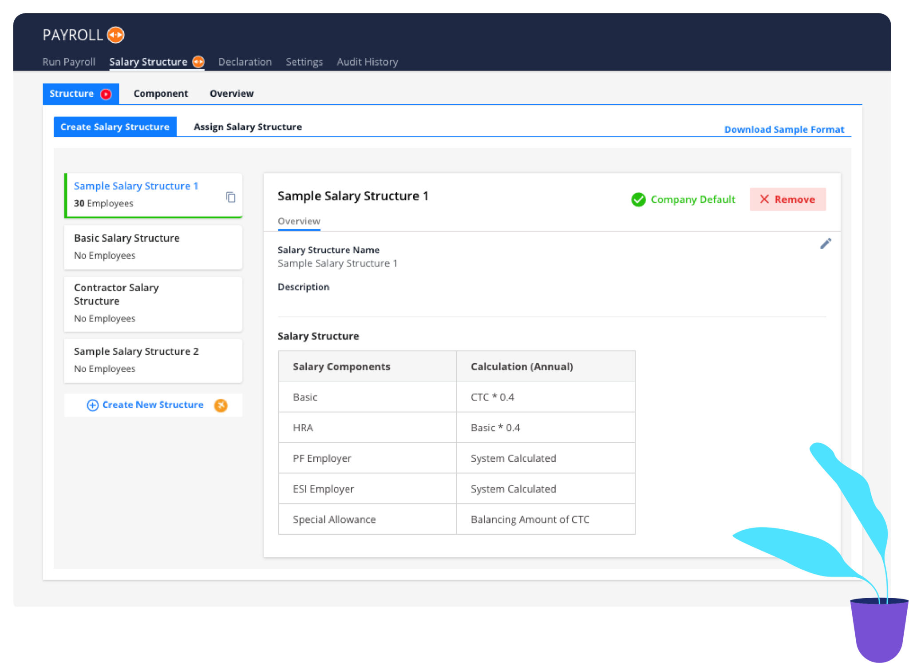Click the red dot on Structure tab

[x=106, y=94]
